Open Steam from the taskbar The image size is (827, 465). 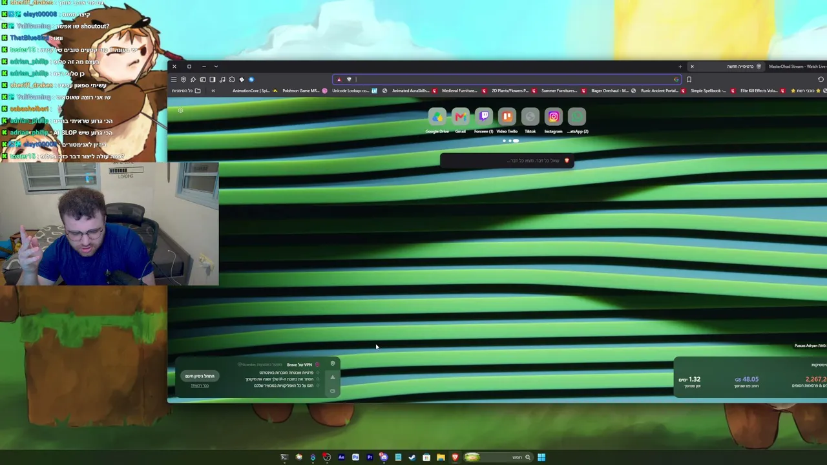pyautogui.click(x=412, y=457)
